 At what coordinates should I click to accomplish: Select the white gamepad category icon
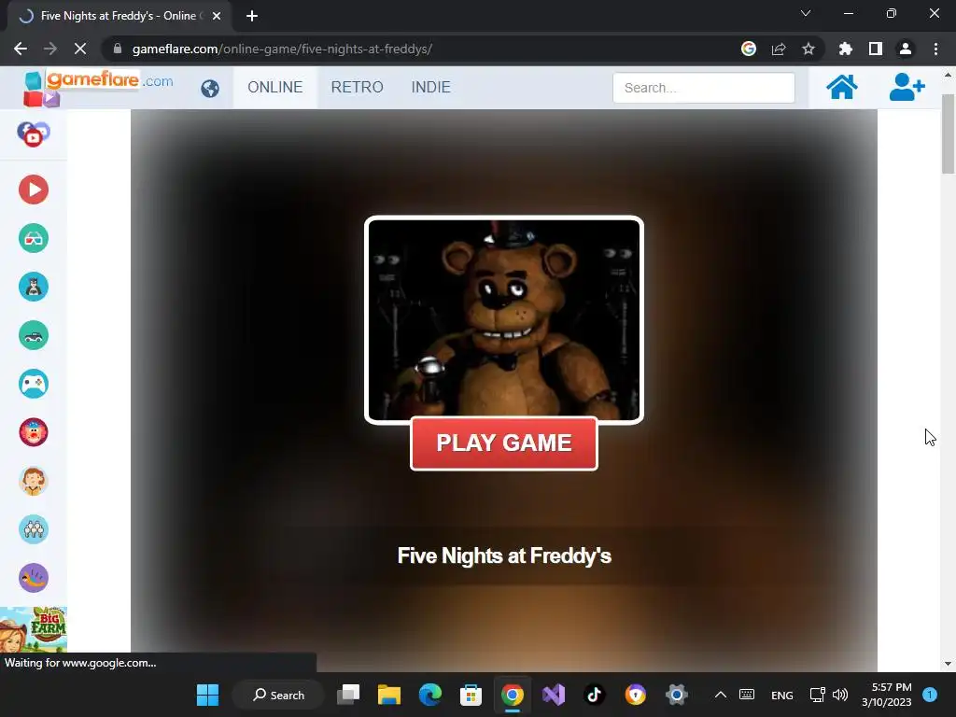[x=34, y=384]
